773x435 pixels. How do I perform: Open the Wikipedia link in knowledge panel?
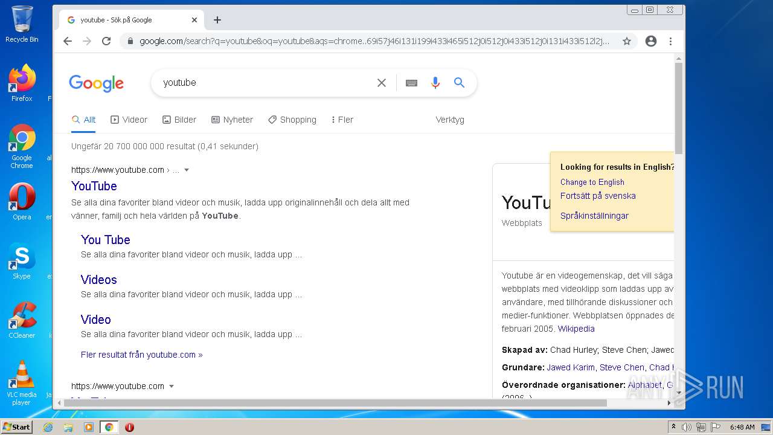(576, 329)
